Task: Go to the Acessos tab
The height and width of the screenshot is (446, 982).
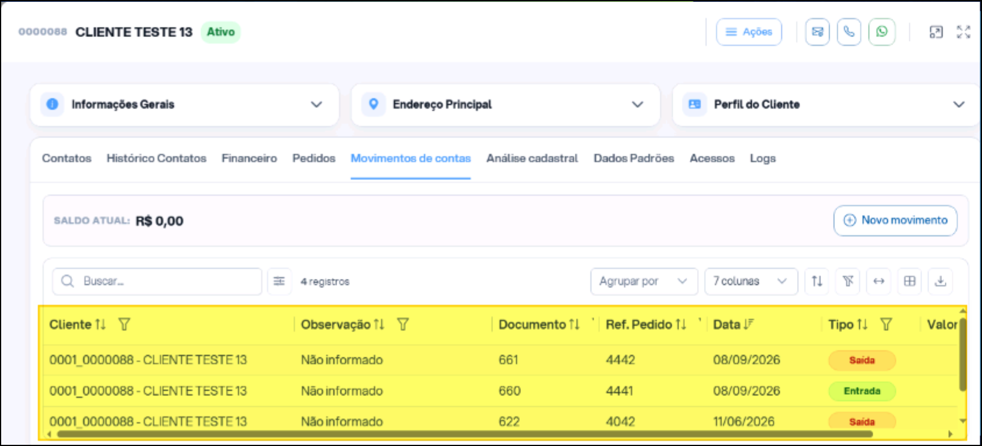Action: click(712, 158)
